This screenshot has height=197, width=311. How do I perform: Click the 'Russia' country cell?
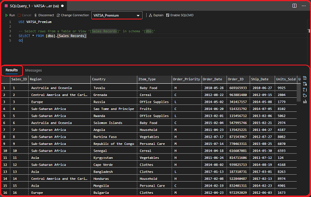coord(114,102)
